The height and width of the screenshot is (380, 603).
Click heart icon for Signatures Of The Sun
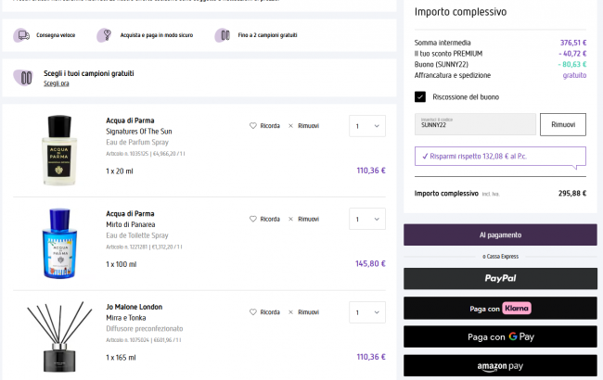click(252, 126)
